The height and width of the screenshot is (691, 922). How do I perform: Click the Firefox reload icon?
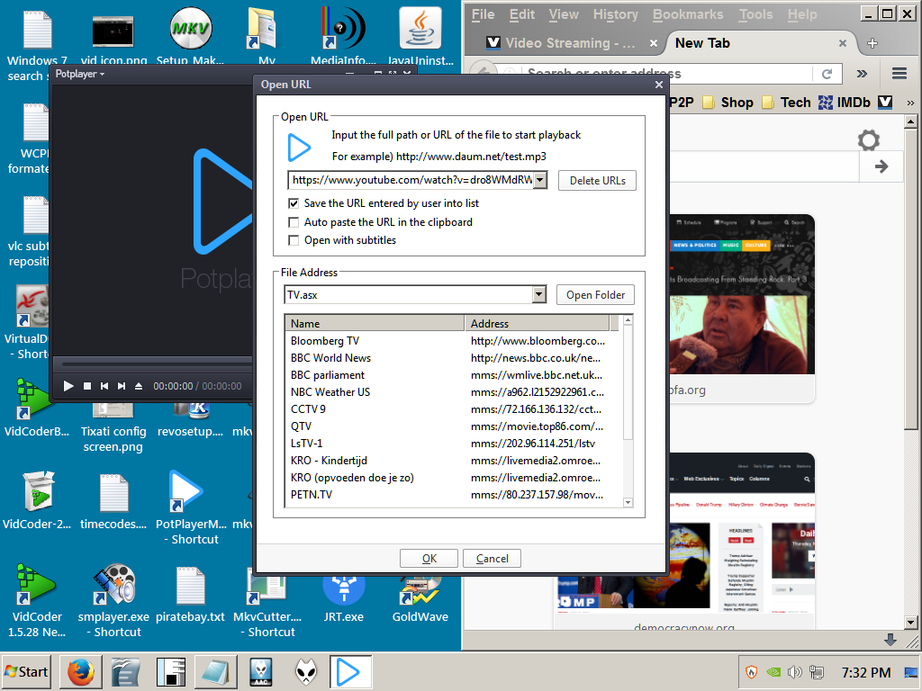[x=827, y=74]
